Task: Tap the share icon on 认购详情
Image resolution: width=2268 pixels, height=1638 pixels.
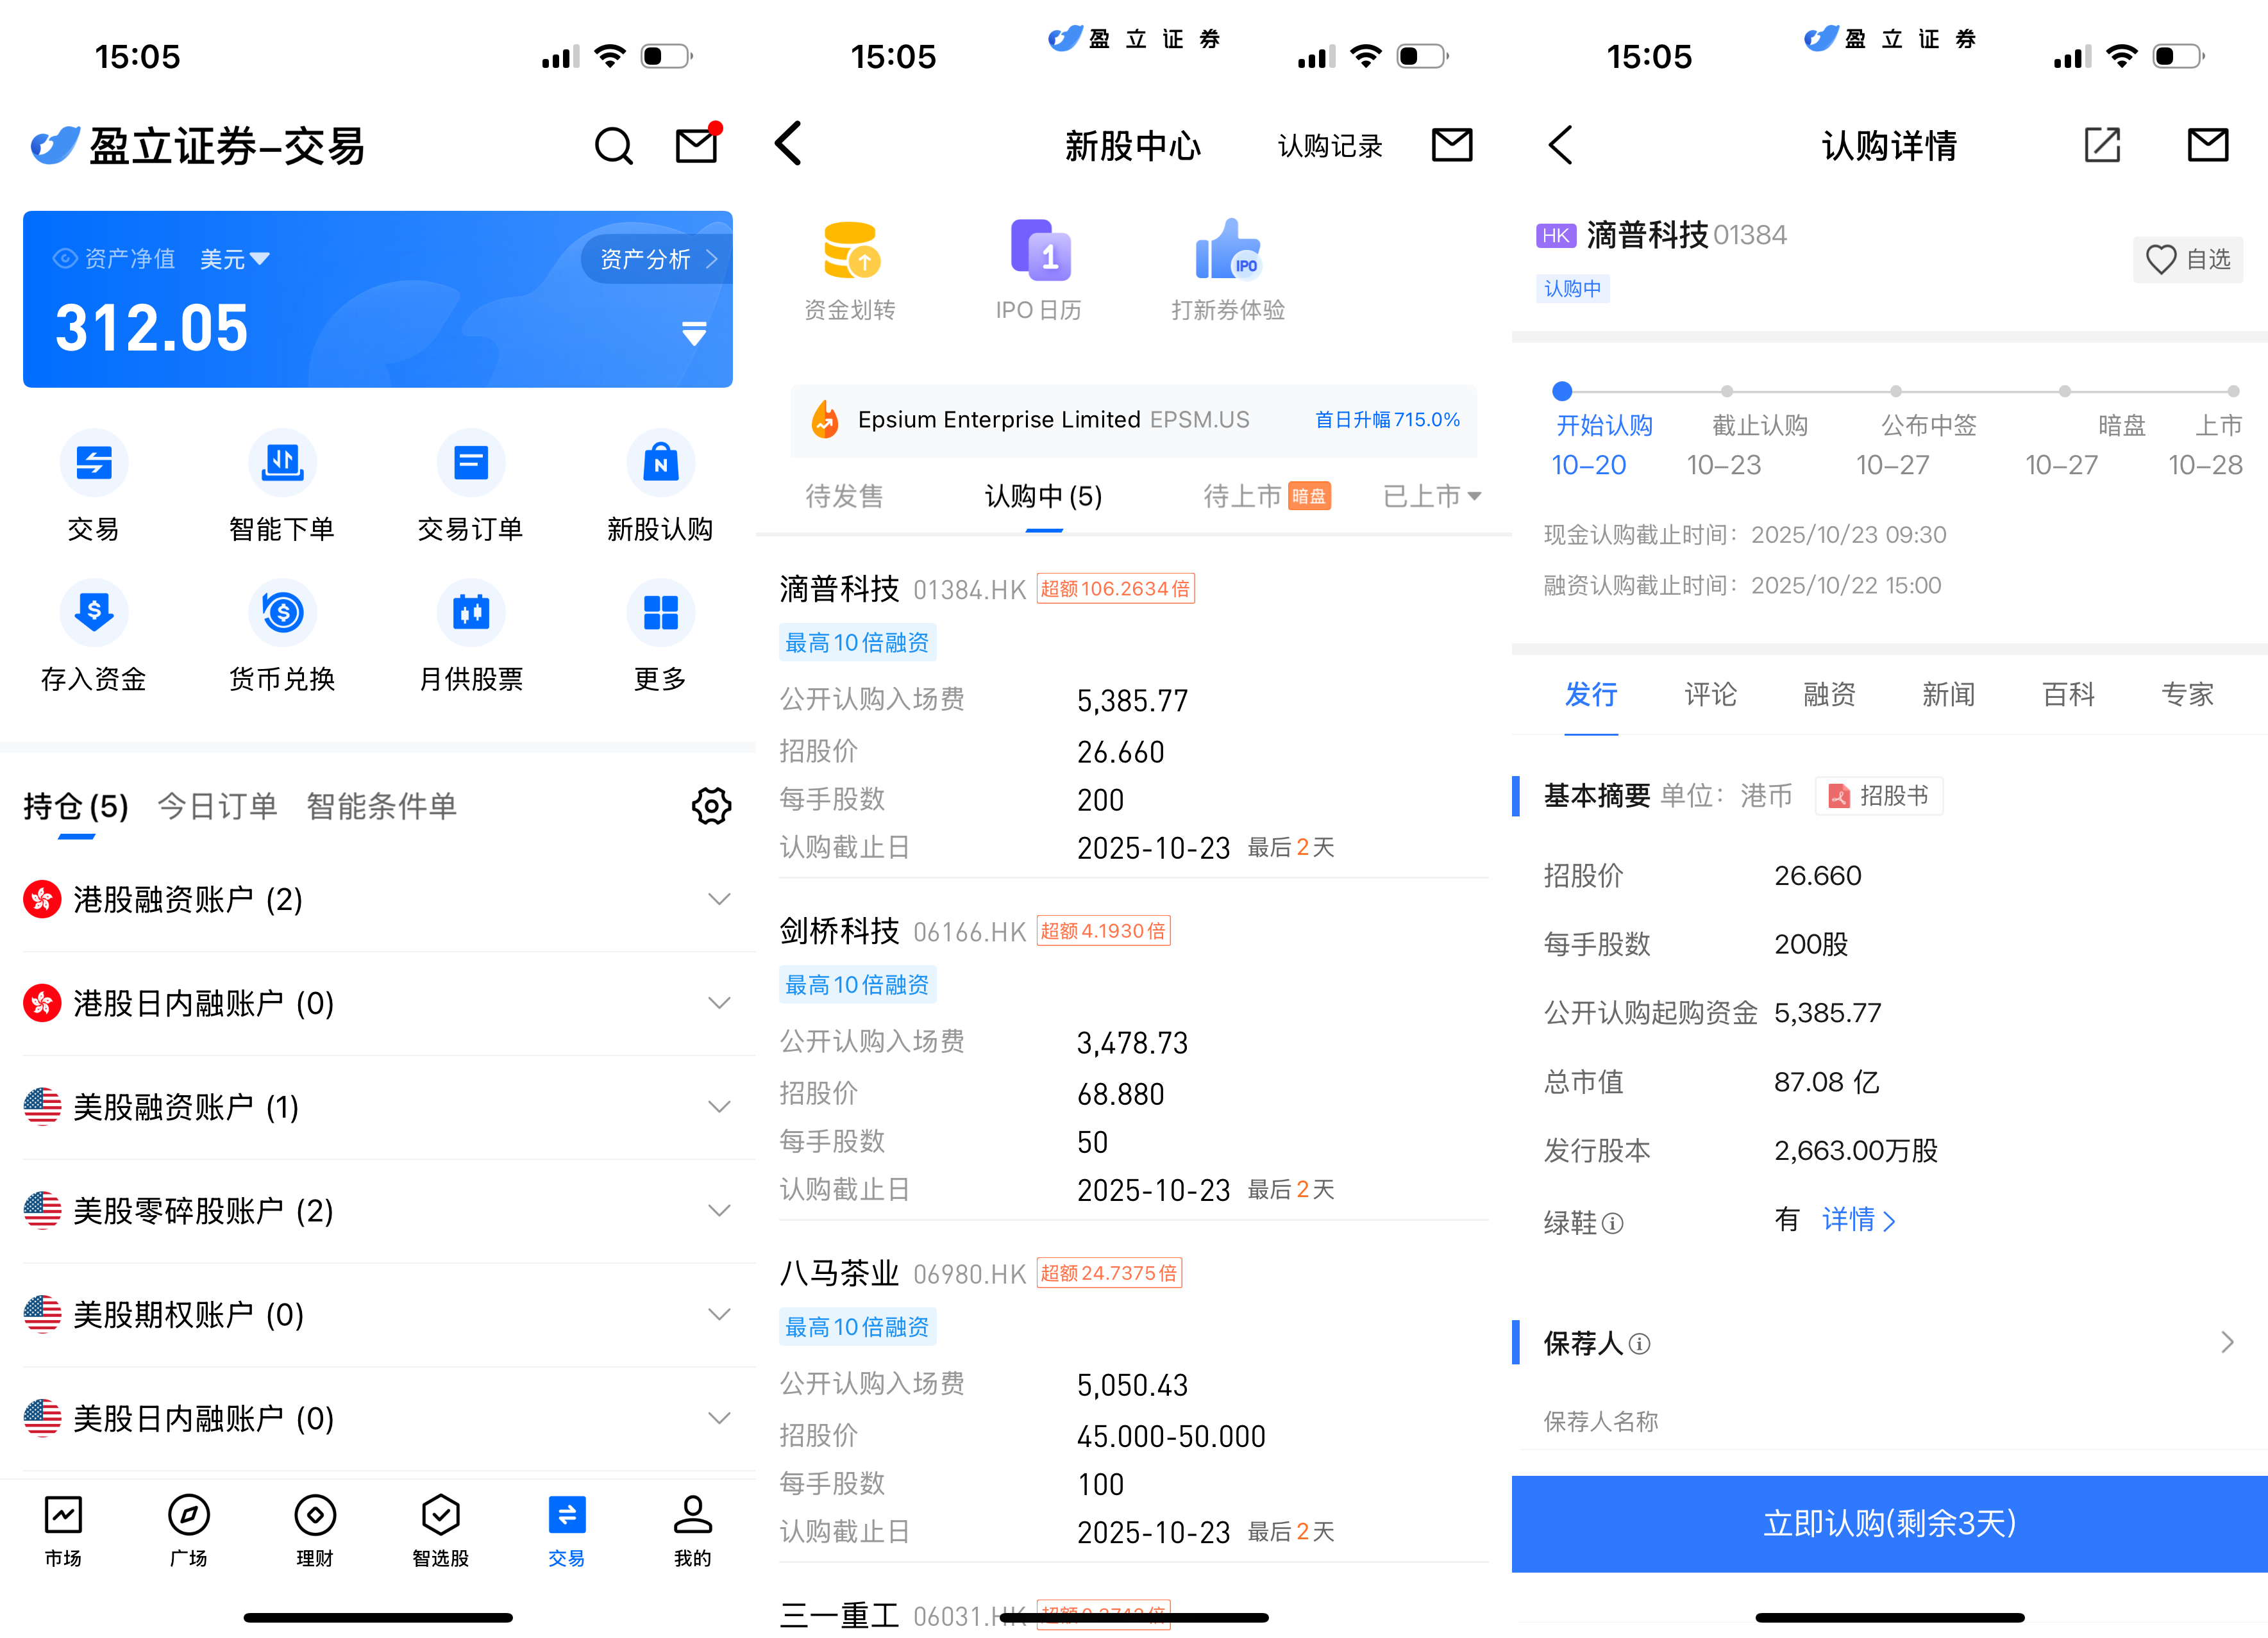Action: [x=2101, y=146]
